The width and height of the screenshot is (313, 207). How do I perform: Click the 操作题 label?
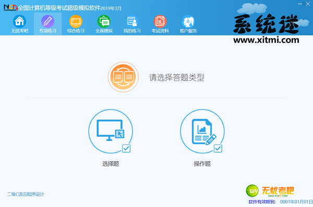pos(202,164)
